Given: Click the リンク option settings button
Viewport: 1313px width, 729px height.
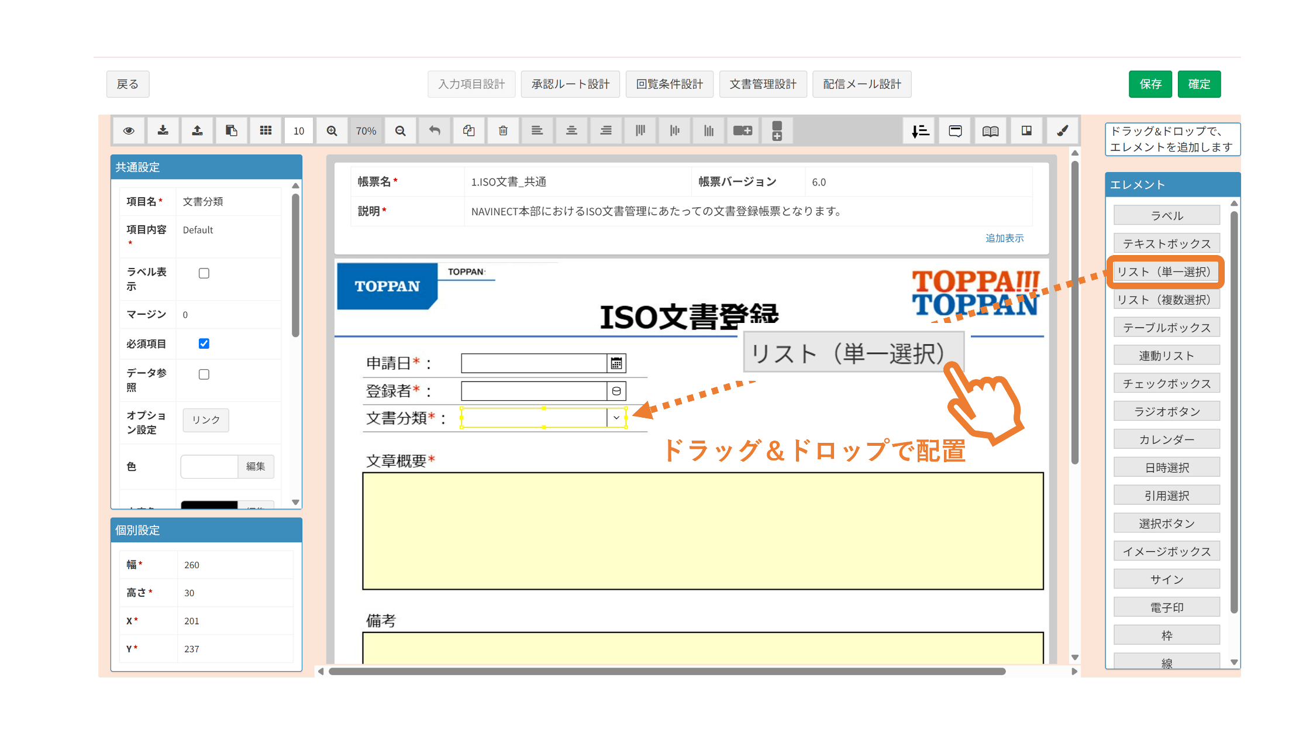Looking at the screenshot, I should (x=206, y=419).
